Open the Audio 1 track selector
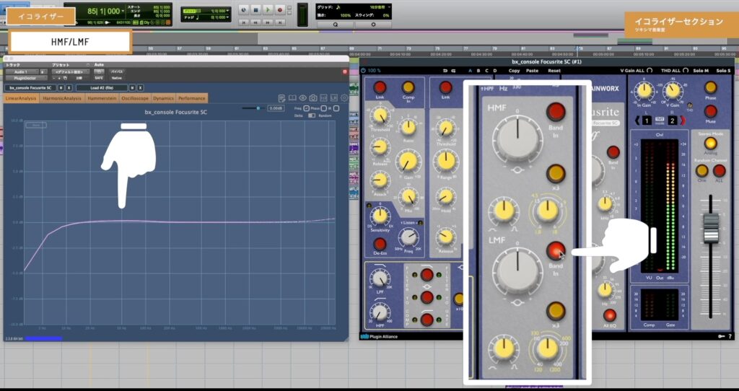Viewport: 739px width, 391px height. 21,71
